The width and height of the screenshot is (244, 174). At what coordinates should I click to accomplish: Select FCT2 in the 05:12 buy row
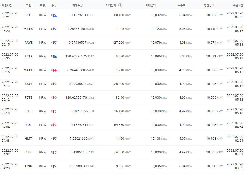coord(28,97)
